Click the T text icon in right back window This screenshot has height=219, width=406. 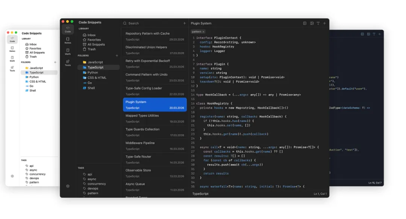click(x=374, y=34)
